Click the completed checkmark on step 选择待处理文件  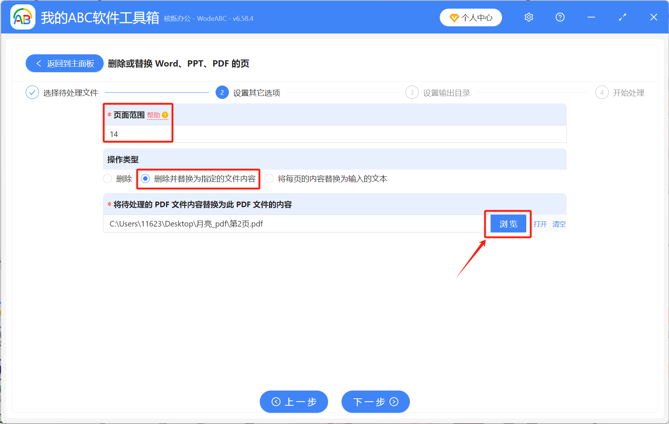coord(32,92)
